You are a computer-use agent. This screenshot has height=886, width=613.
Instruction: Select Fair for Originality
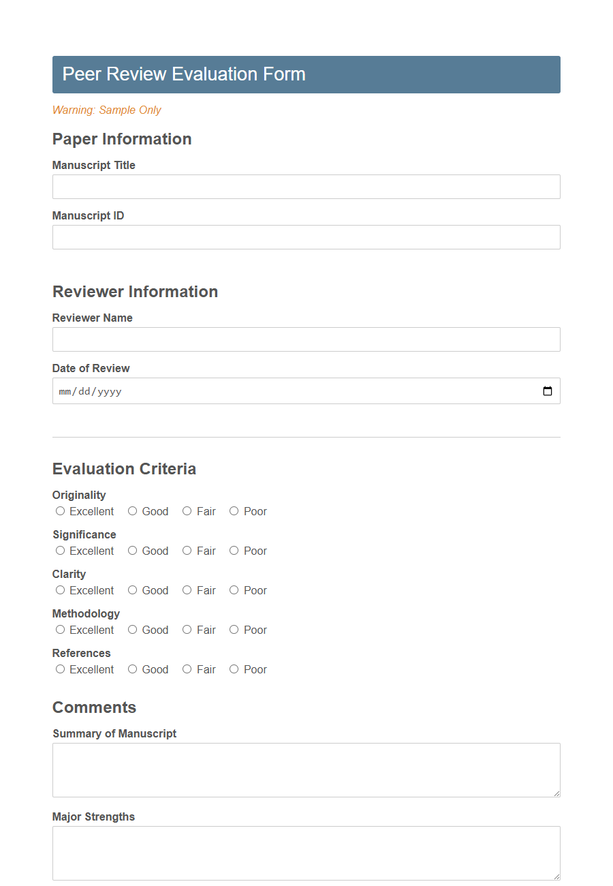(x=187, y=510)
